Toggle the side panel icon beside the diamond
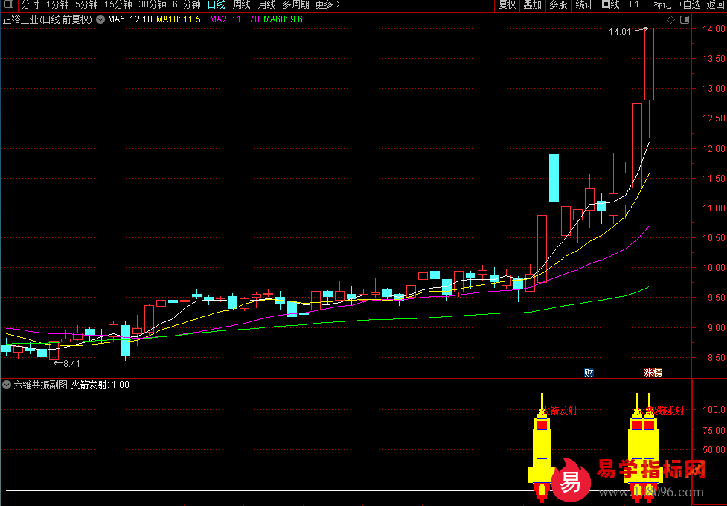Image resolution: width=727 pixels, height=506 pixels. pos(685,19)
